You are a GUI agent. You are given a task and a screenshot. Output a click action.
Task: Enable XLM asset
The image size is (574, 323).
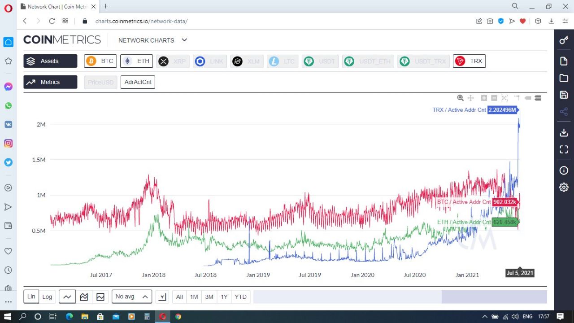pyautogui.click(x=247, y=61)
